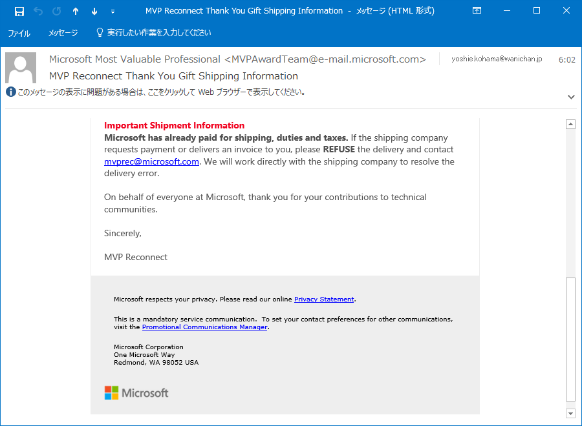Go to next item with down arrow
582x426 pixels.
pos(94,11)
